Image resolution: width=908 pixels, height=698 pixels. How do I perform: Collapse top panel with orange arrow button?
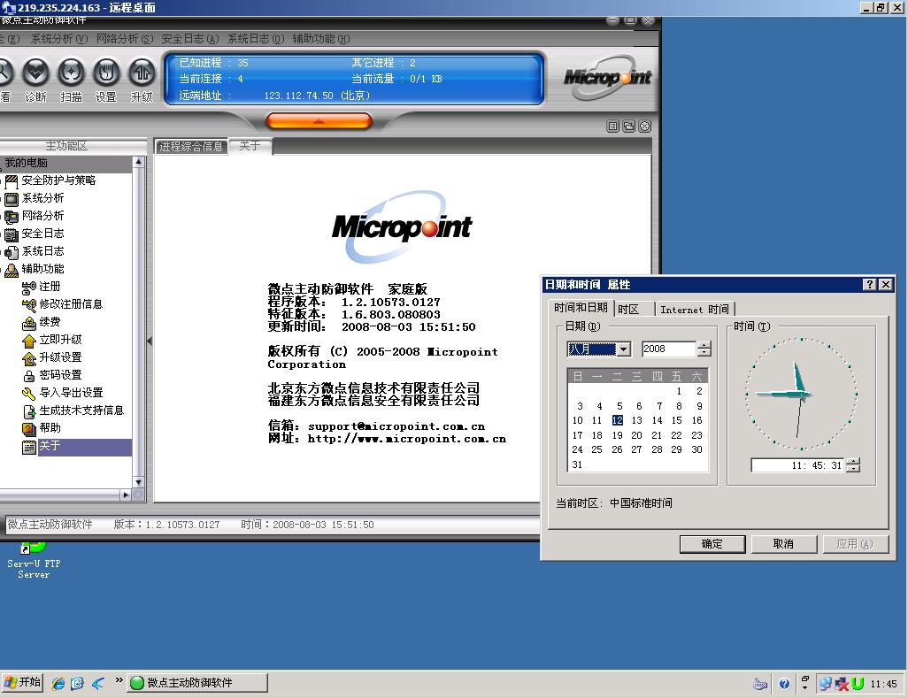(319, 121)
